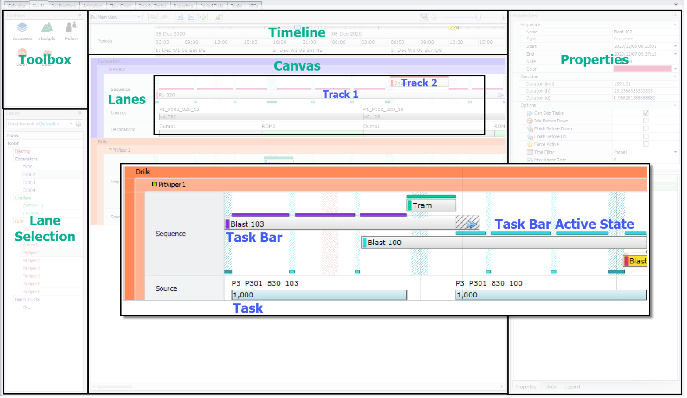Select CAT994_1 in the Lanes tree
The width and height of the screenshot is (687, 398).
(33, 206)
